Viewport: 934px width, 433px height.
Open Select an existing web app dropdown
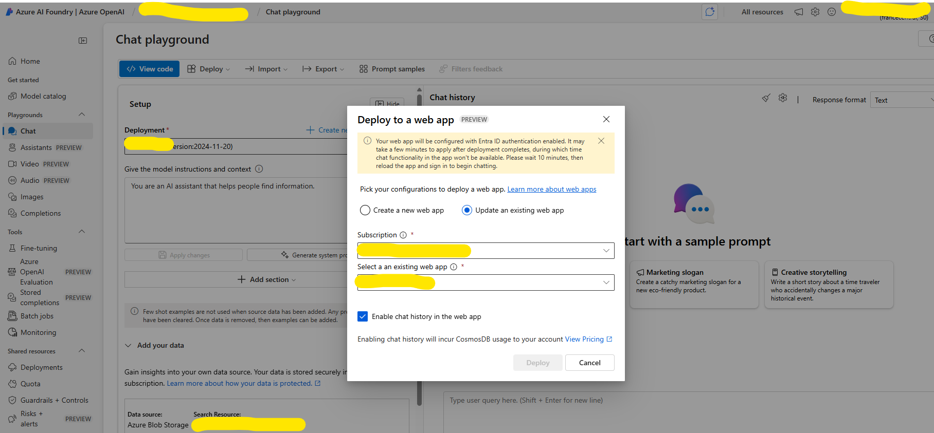pyautogui.click(x=486, y=283)
